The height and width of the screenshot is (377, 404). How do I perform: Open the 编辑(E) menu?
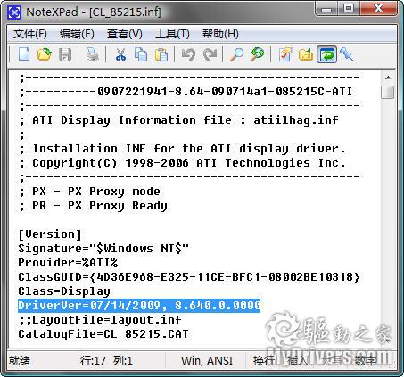pos(77,34)
